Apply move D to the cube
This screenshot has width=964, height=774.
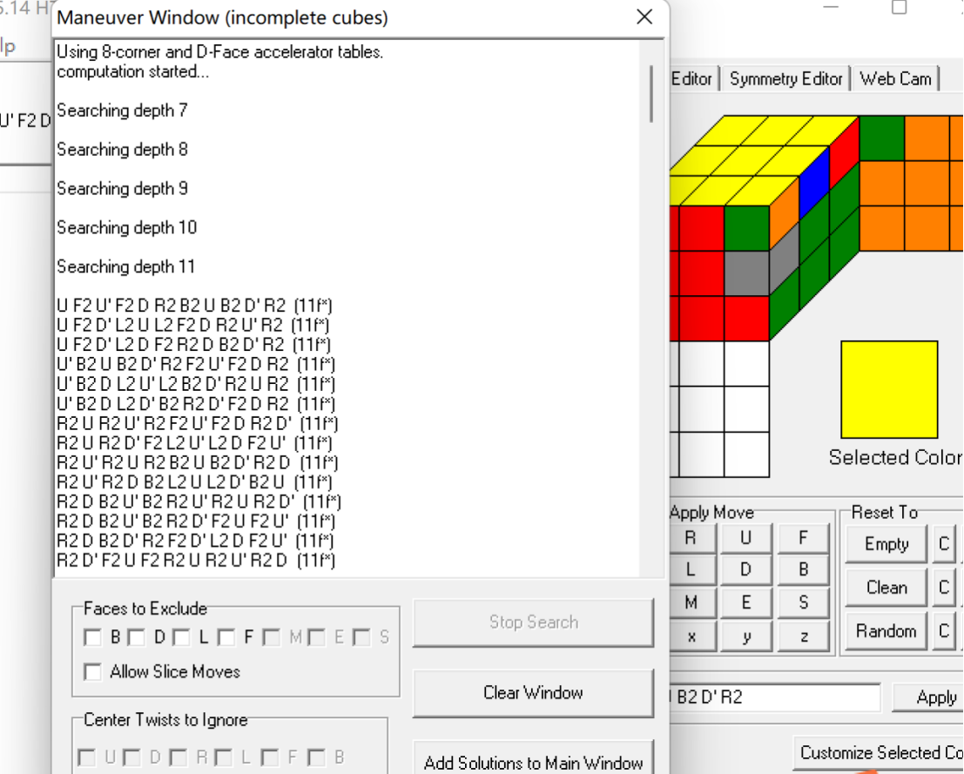(x=745, y=570)
